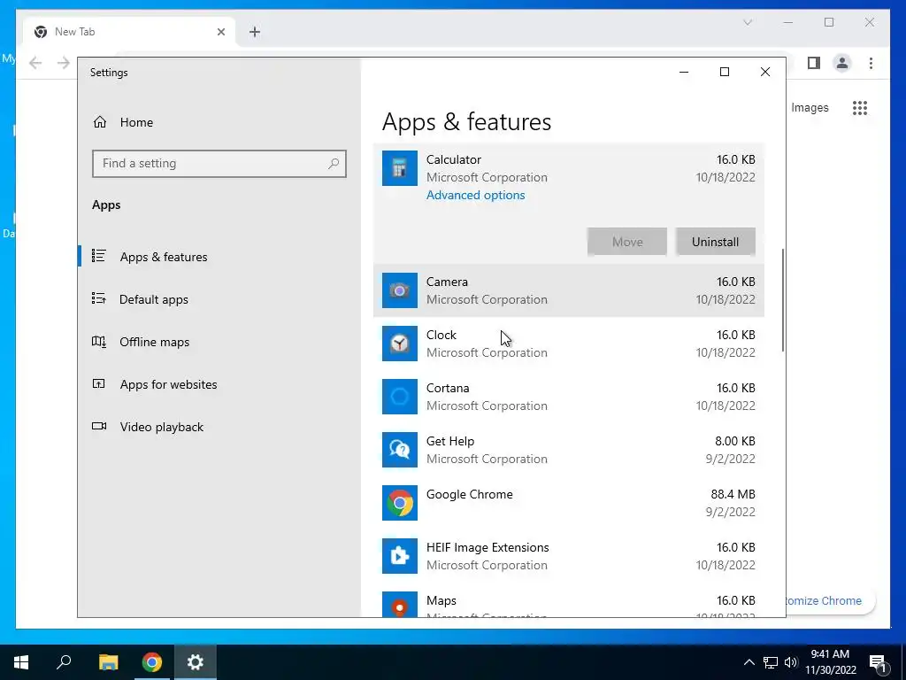Open Chrome's three-dot menu

pos(871,63)
